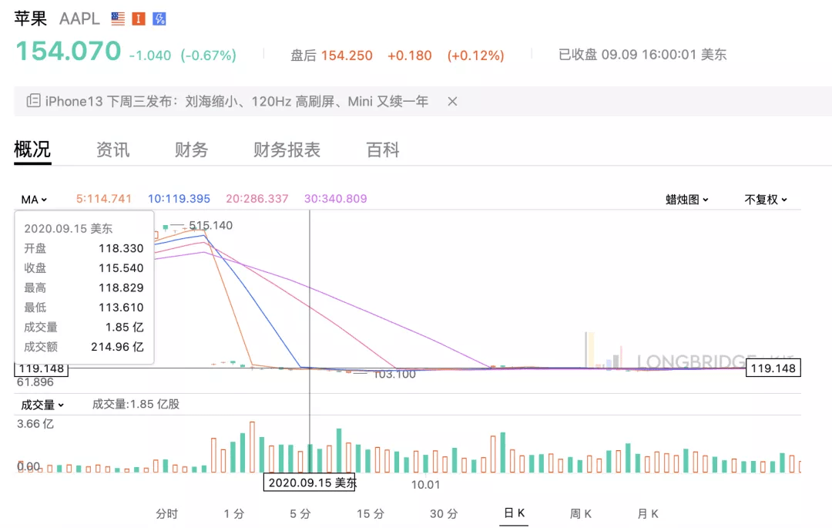Click the news document icon in banner
This screenshot has width=832, height=528.
[33, 100]
